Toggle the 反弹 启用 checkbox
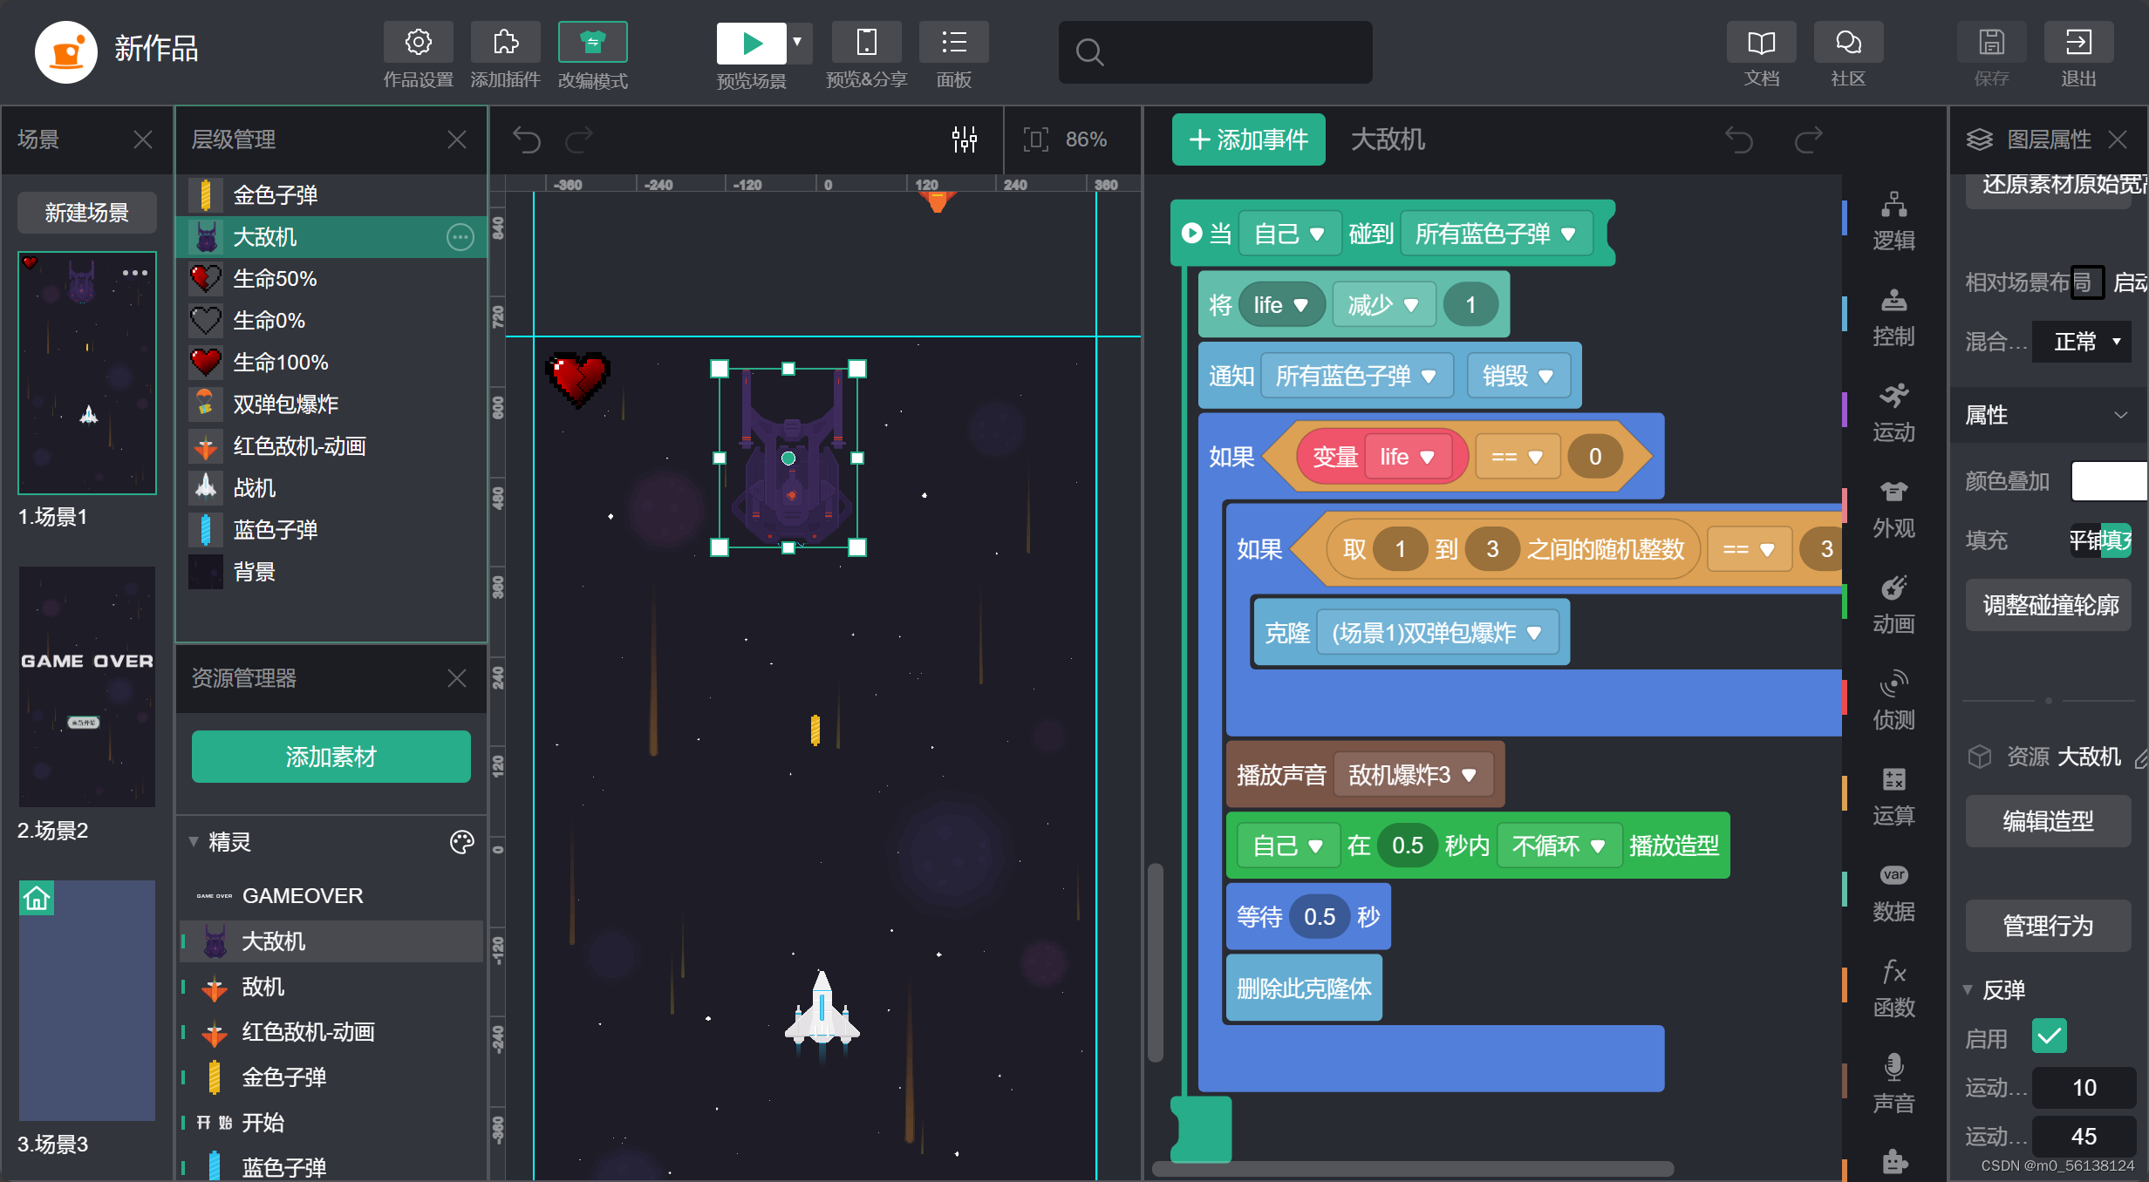2149x1182 pixels. (2049, 1036)
